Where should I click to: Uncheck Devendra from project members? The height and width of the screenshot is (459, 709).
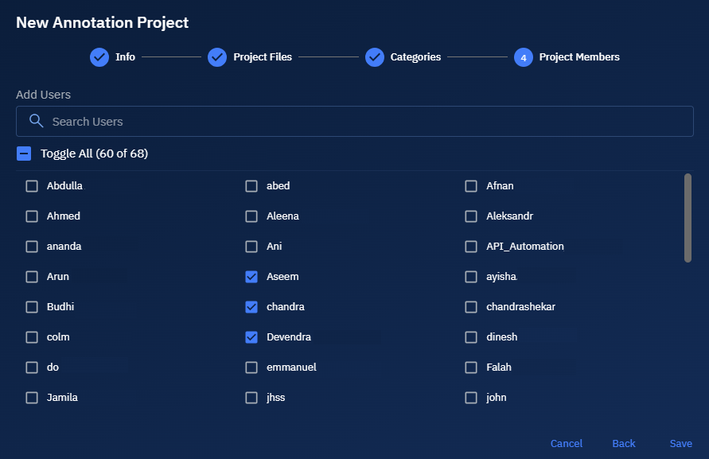coord(251,337)
